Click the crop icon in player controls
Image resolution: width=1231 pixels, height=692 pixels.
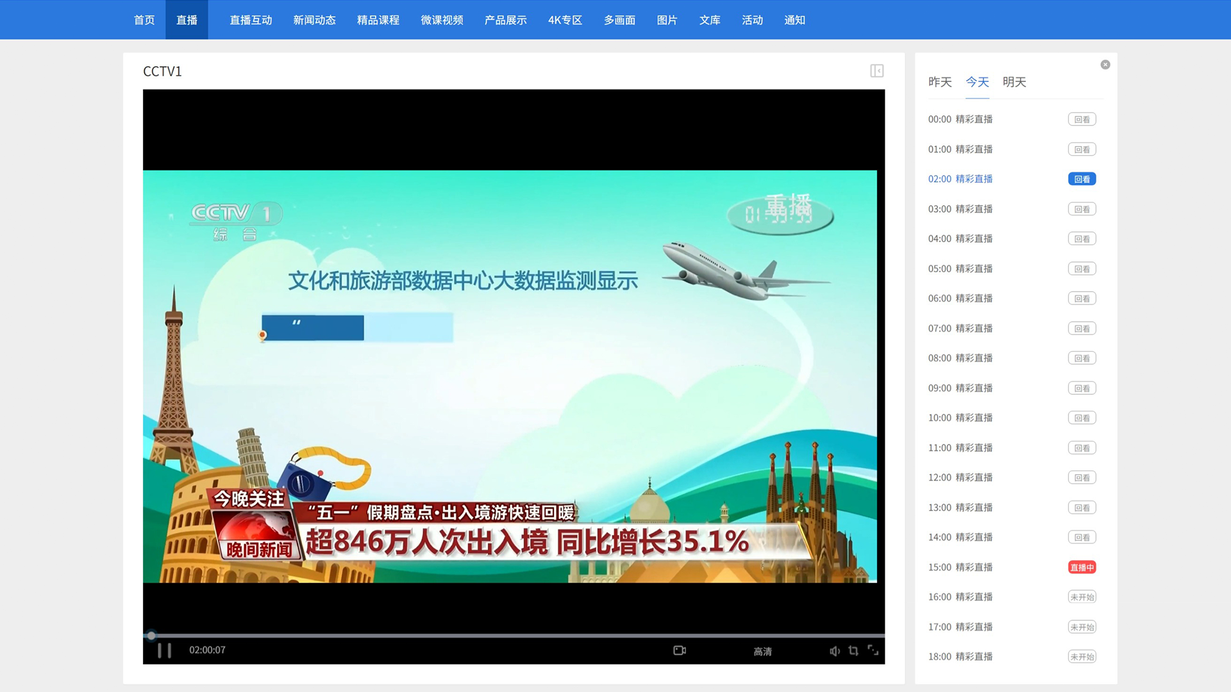(853, 650)
